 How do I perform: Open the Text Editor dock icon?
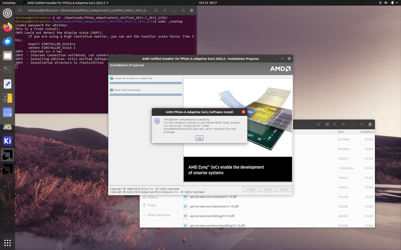[x=8, y=84]
